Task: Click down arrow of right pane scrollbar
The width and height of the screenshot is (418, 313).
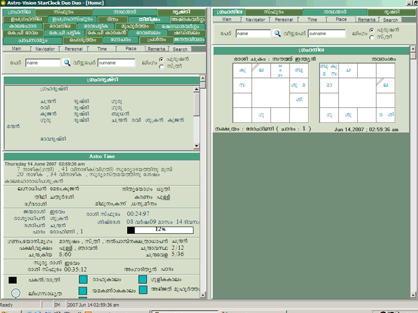Action: pos(413,295)
